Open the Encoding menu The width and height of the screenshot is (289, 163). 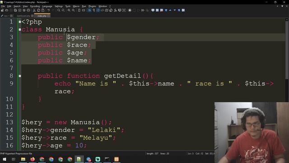(x=35, y=6)
